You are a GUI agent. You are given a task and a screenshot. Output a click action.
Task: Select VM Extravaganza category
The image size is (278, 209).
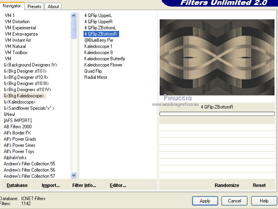[x=21, y=34]
